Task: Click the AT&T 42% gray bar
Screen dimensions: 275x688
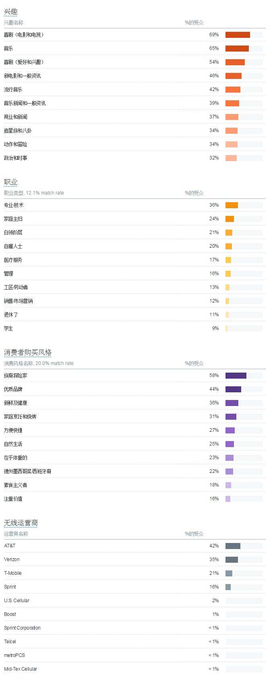Action: click(x=233, y=546)
